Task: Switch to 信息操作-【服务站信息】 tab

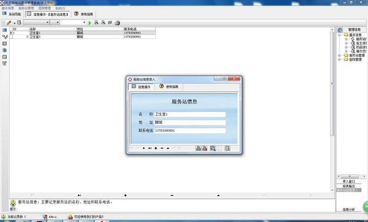Action: click(48, 14)
